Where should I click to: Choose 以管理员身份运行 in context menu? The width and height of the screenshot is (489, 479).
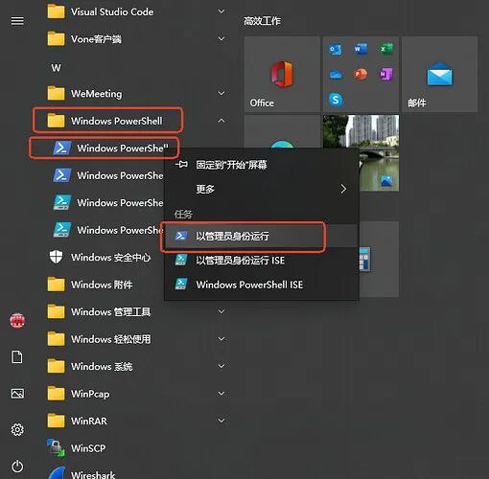[262, 236]
